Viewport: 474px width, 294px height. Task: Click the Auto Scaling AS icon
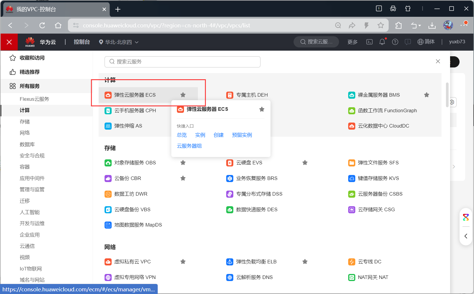click(x=108, y=126)
